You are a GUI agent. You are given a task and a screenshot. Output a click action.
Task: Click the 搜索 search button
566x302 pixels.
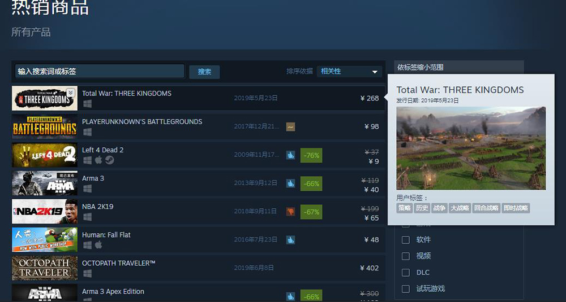coord(204,72)
